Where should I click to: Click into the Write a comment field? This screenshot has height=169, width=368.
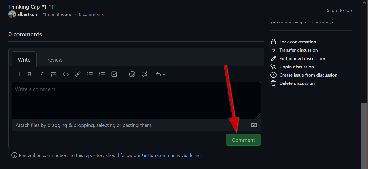136,100
